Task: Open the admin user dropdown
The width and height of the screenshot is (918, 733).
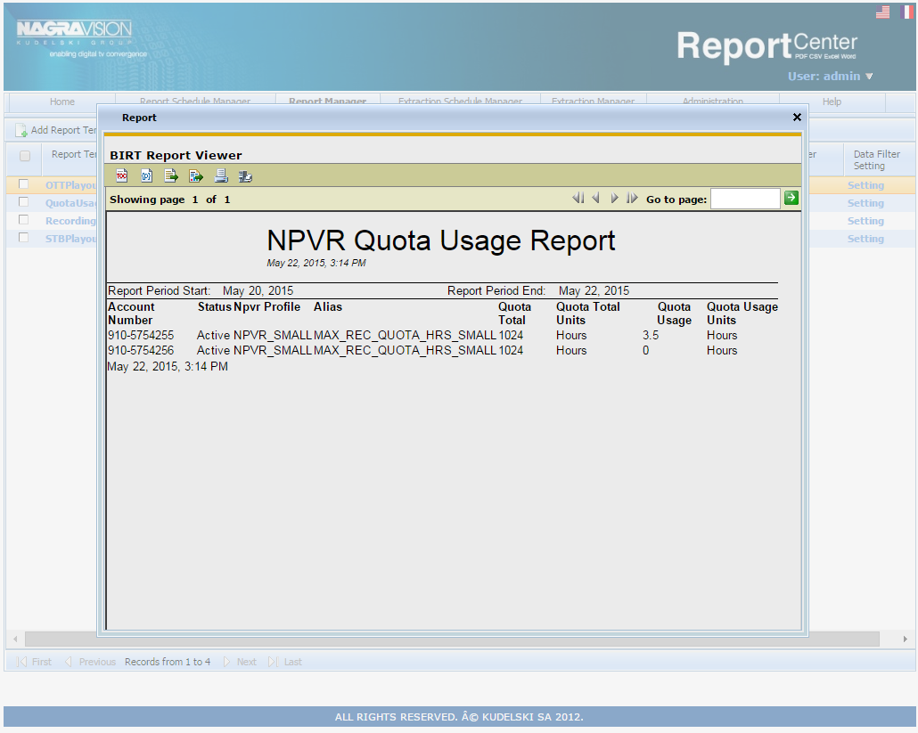Action: click(x=824, y=77)
